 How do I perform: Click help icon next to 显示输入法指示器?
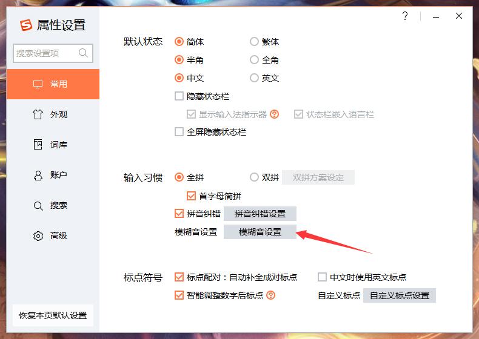[x=274, y=114]
